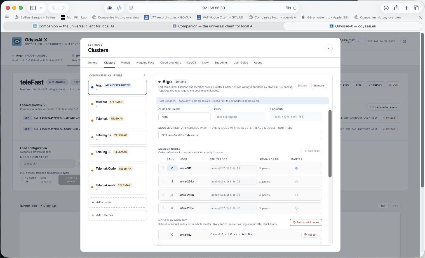Click the Add cluster button
Image resolution: width=425 pixels, height=258 pixels.
(x=118, y=202)
